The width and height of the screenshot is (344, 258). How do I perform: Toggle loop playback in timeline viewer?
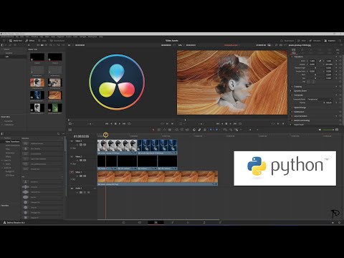[x=240, y=124]
